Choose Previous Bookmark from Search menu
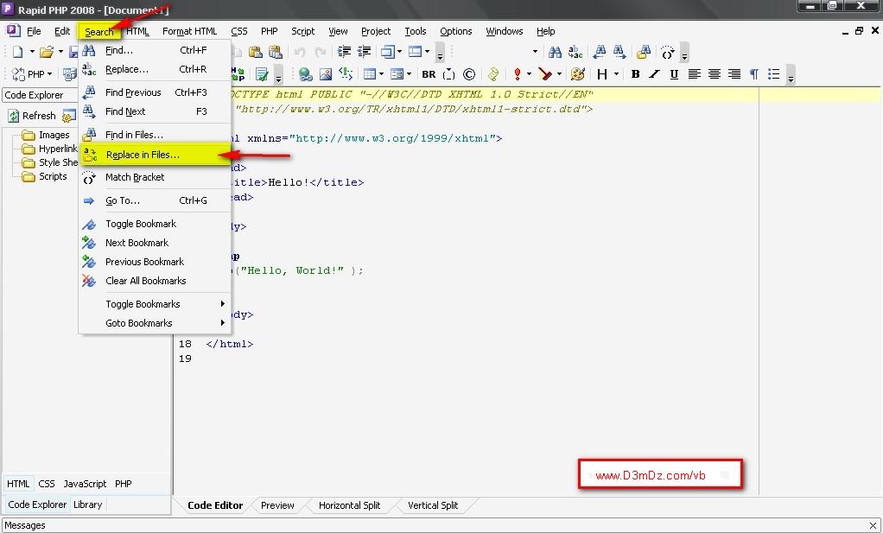Viewport: 883px width, 533px height. (x=155, y=262)
